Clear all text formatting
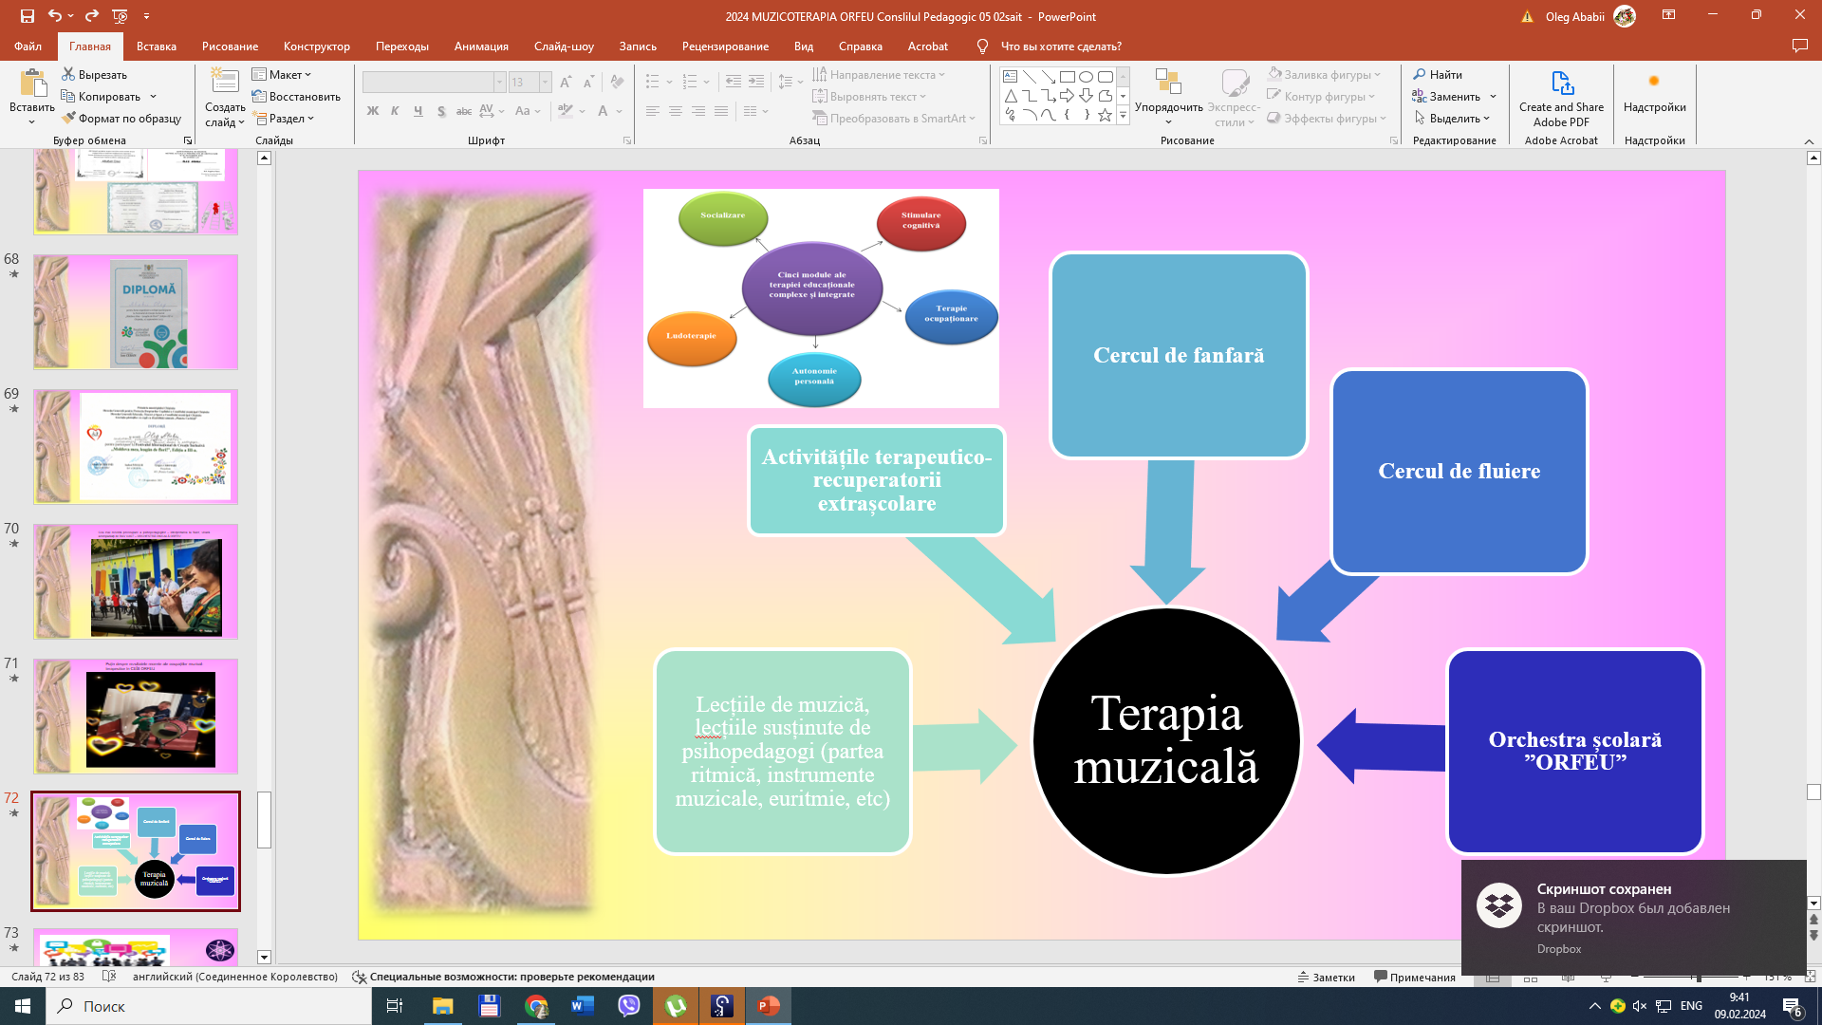Screen dimensions: 1822x1025 coord(618,82)
